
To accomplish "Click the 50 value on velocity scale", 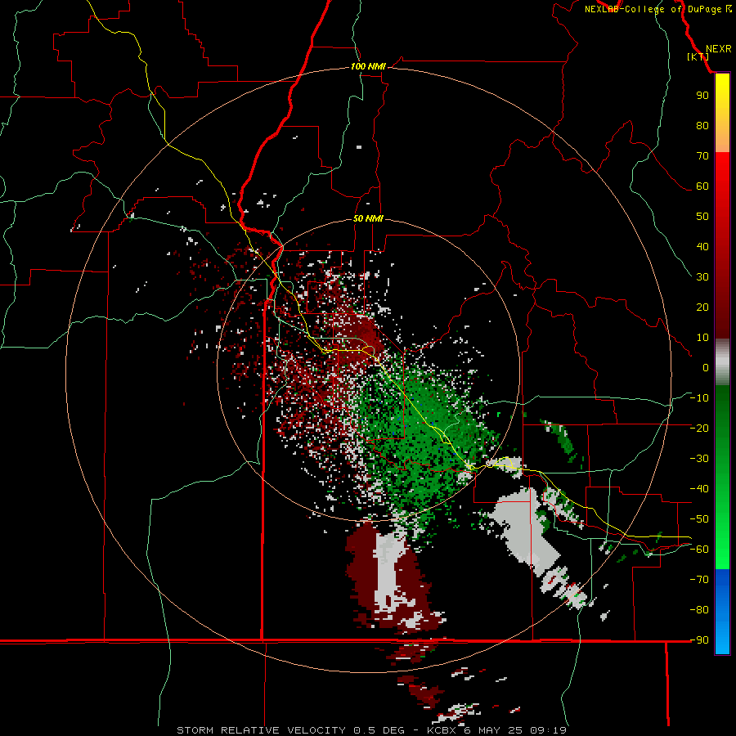I will [x=702, y=217].
